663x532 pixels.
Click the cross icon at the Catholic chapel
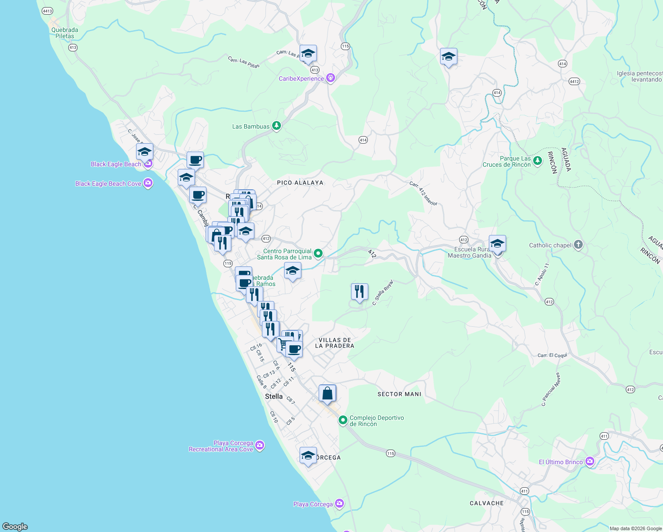coord(578,245)
